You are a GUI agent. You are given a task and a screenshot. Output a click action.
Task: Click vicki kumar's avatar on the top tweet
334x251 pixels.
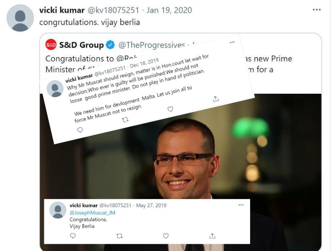tap(20, 18)
